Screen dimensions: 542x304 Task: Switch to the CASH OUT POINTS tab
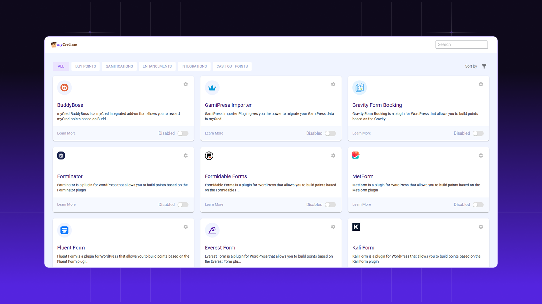(x=232, y=66)
